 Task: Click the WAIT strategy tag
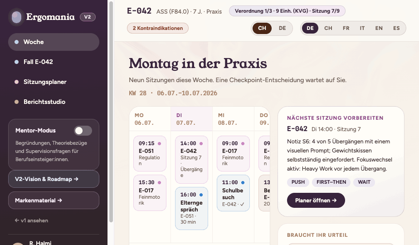[x=364, y=182]
